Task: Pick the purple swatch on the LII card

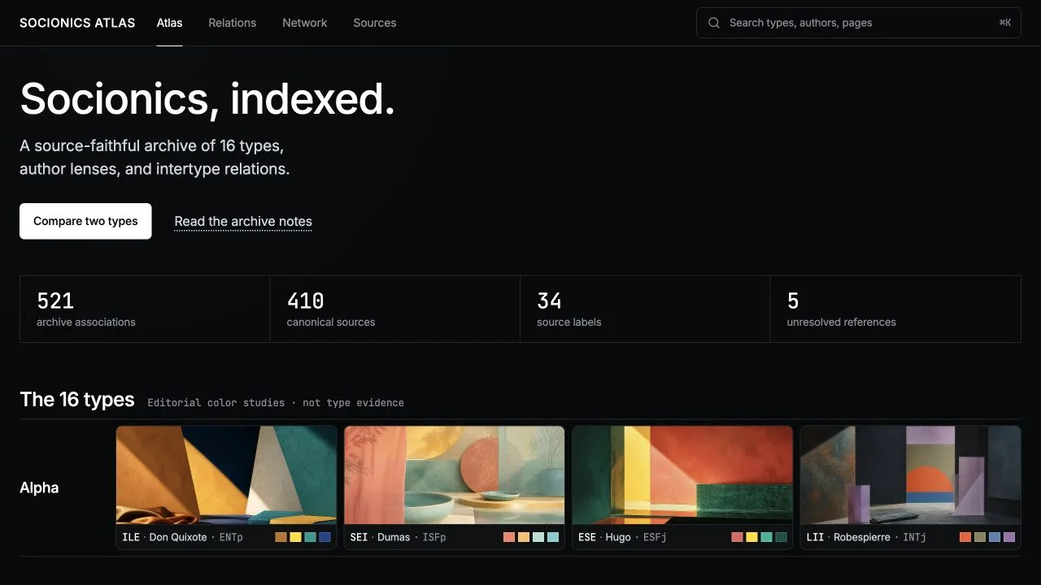Action: click(1009, 537)
